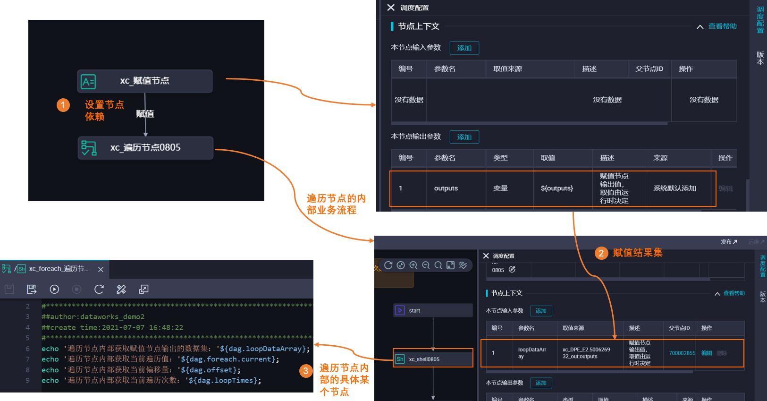Click 添加 next to top 本节点输入参数

[x=464, y=48]
